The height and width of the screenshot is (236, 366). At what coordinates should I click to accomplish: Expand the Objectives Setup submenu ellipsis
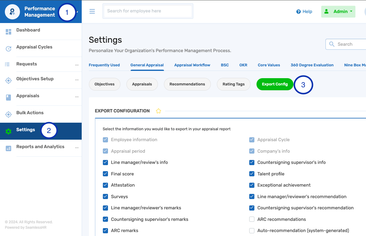click(77, 80)
